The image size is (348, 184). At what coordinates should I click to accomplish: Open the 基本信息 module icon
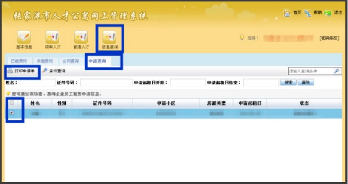point(23,37)
